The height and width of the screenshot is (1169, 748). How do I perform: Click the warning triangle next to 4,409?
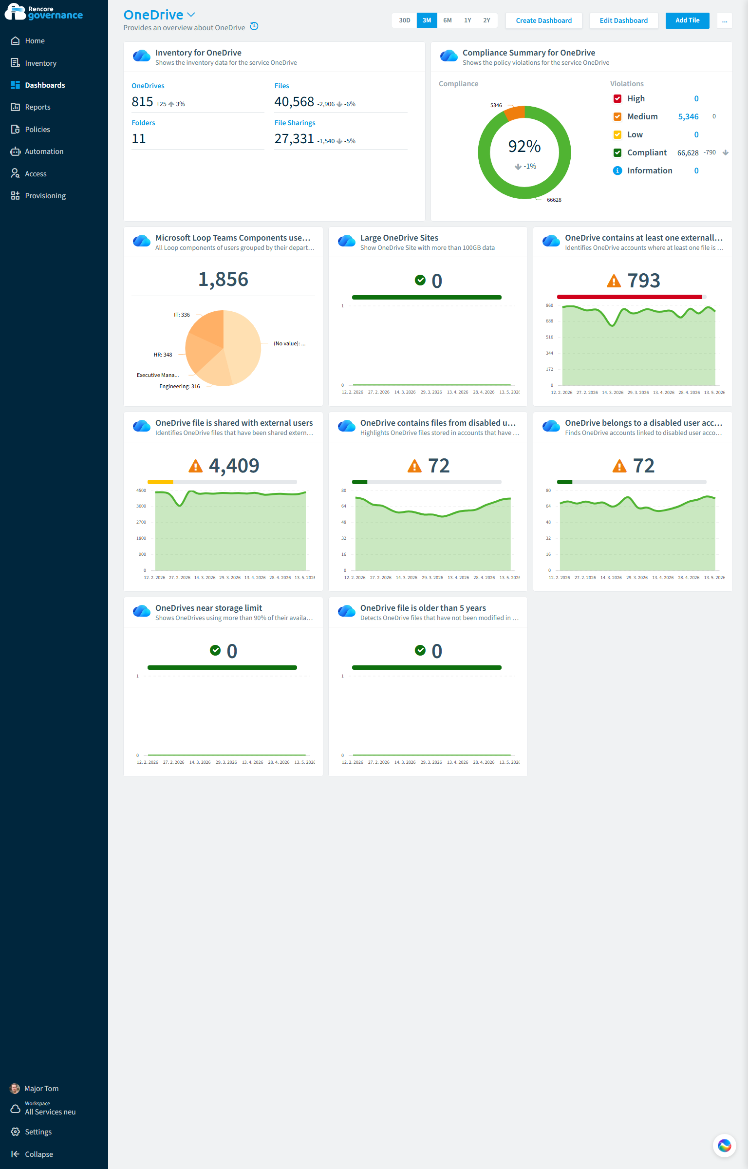pos(195,466)
